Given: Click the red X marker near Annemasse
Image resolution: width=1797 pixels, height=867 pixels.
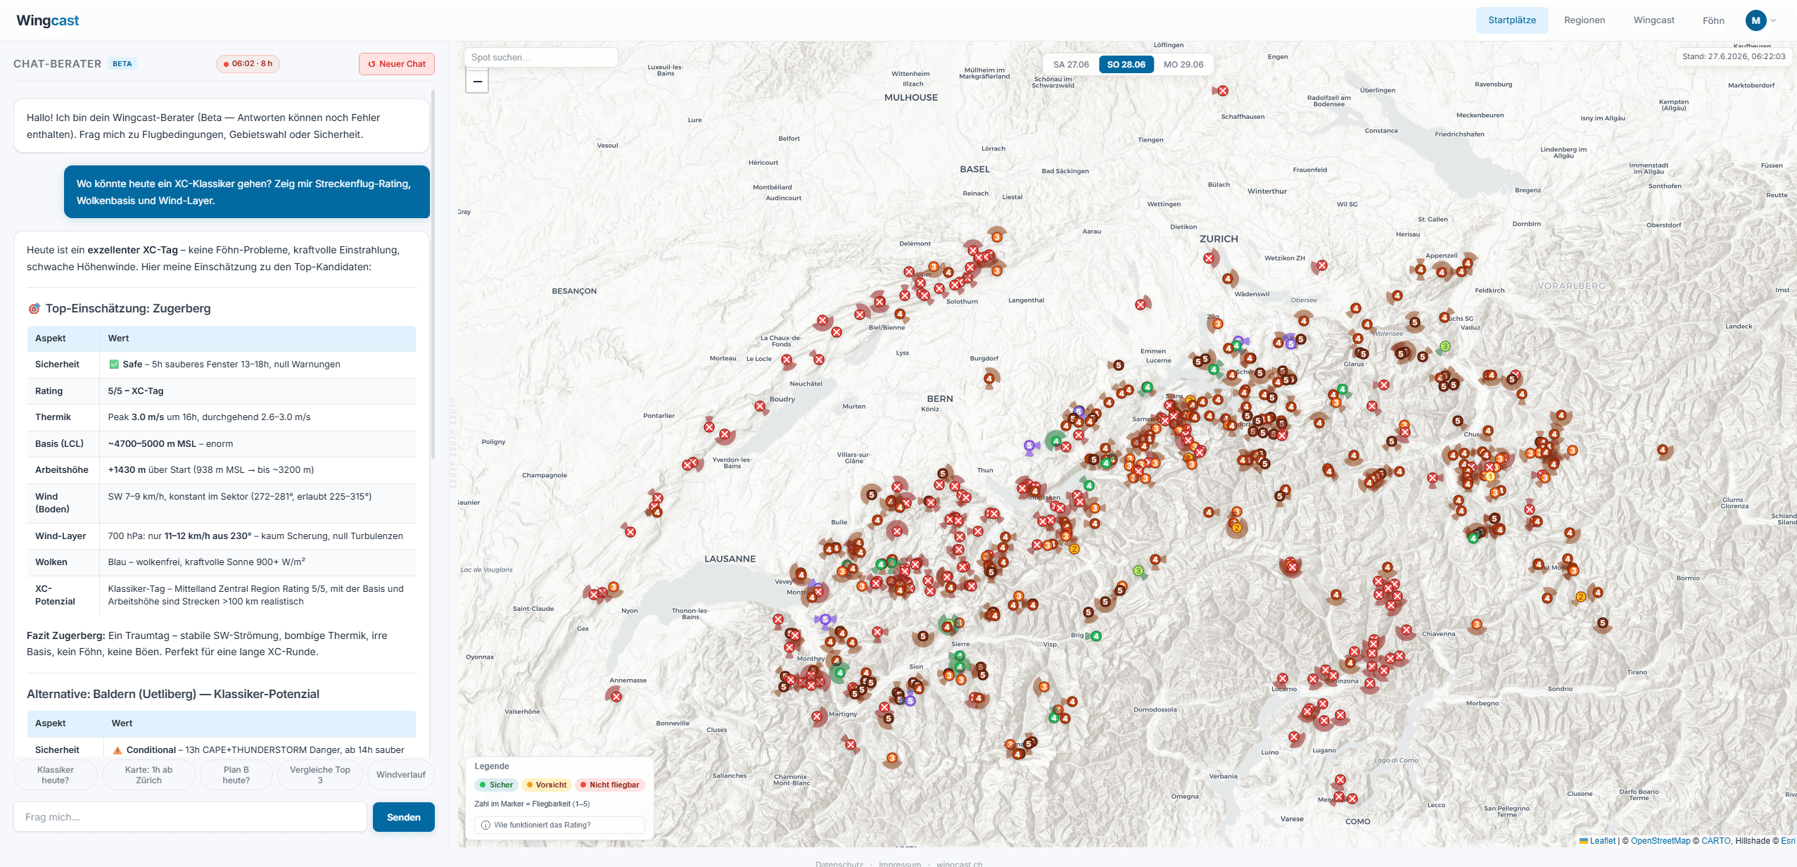Looking at the screenshot, I should [x=616, y=697].
